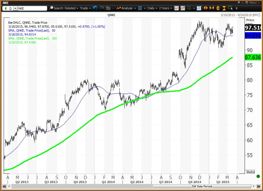Click the horizontal compress arrows icon
Viewport: 263px width, 191px height.
pyautogui.click(x=212, y=8)
